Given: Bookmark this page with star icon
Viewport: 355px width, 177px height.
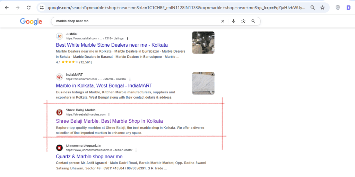Looking at the screenshot, I should tap(322, 7).
